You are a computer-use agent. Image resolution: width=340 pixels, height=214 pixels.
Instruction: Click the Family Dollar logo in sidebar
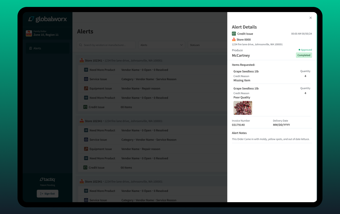tap(29, 33)
